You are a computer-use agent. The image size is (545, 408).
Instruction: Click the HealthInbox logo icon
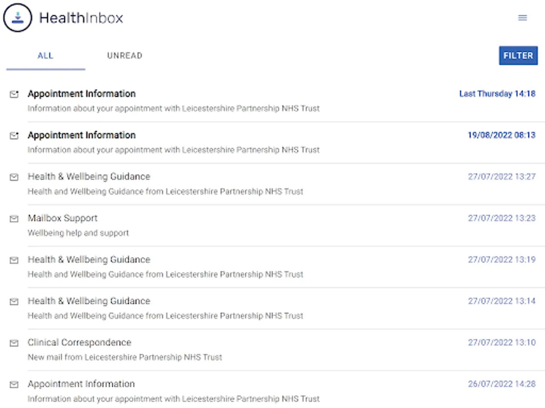[x=18, y=18]
